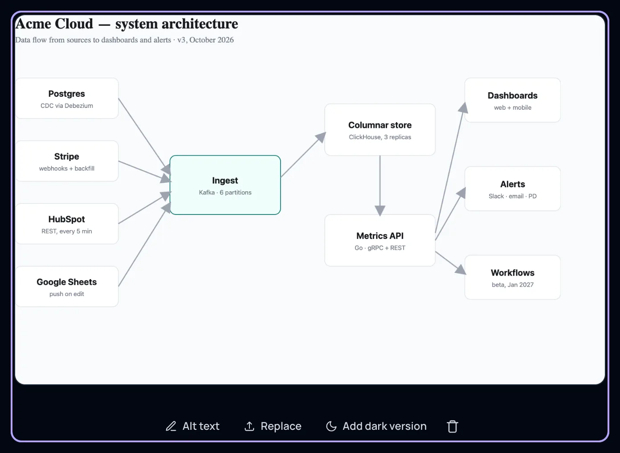This screenshot has width=620, height=453.
Task: Click the Alerts Slack email PD box
Action: [513, 189]
